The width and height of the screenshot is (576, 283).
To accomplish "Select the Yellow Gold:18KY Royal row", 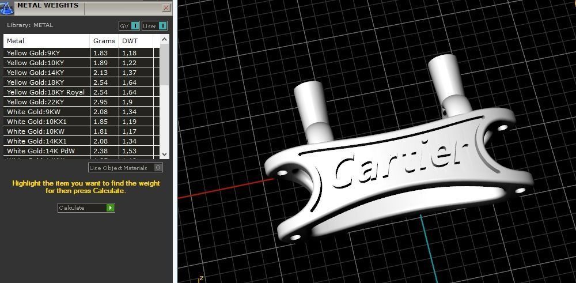I will [x=82, y=92].
